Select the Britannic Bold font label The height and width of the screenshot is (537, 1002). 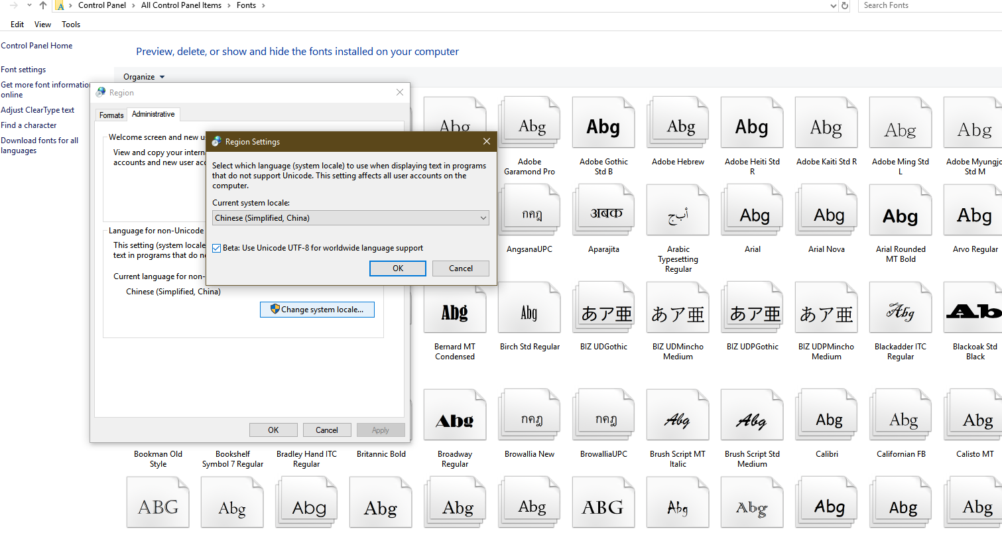[x=381, y=454]
